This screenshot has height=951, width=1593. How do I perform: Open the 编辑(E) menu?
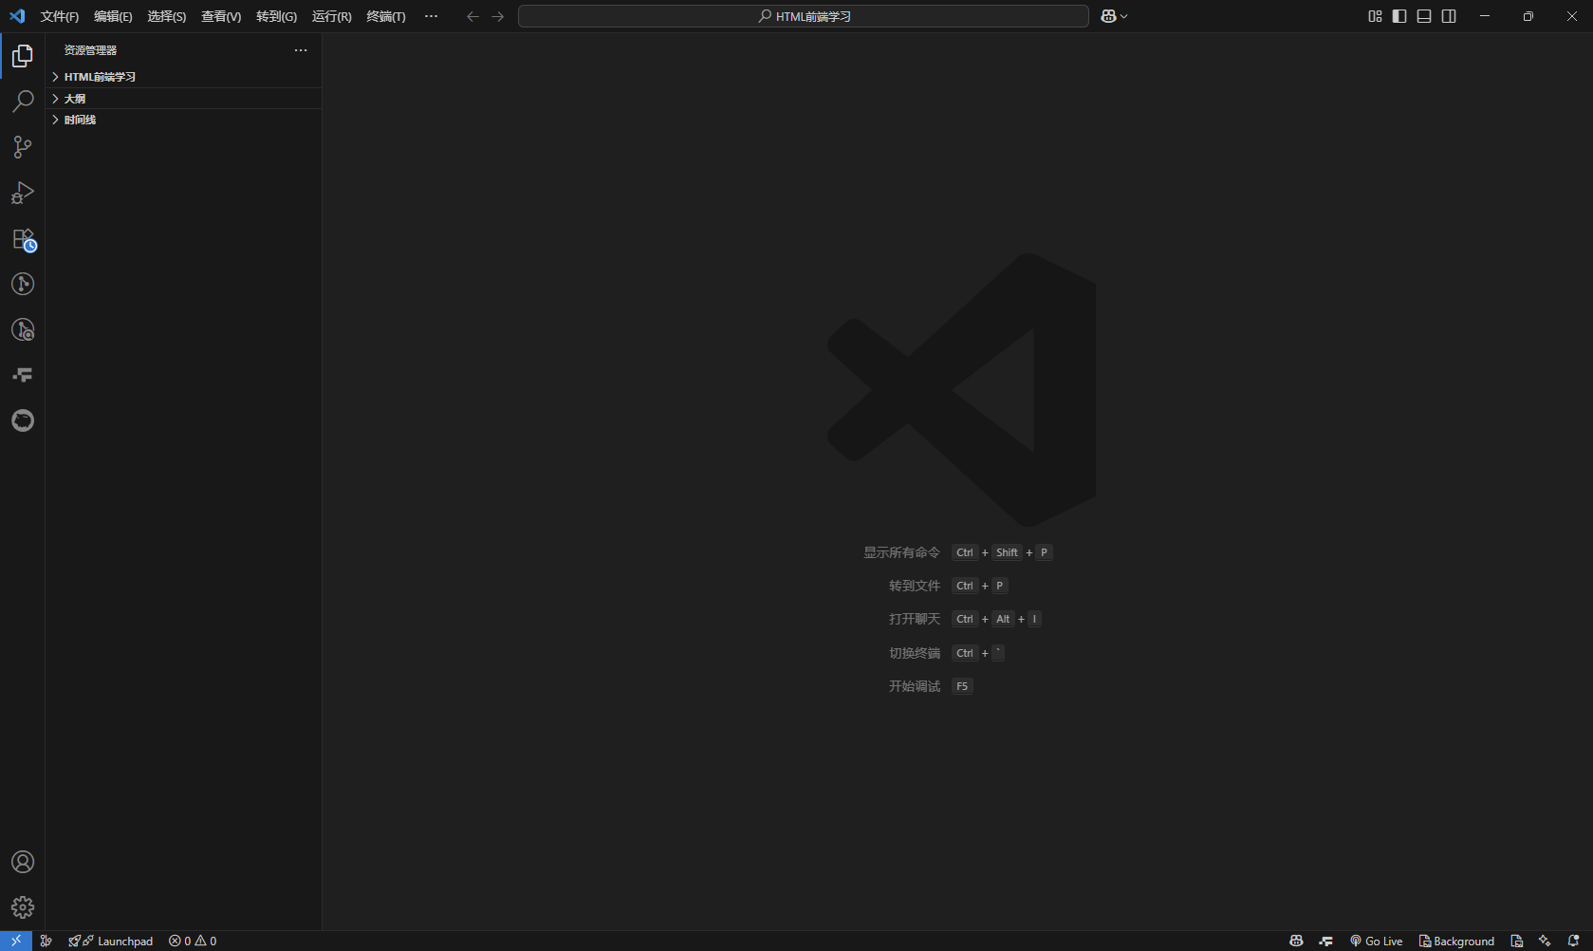(x=113, y=16)
